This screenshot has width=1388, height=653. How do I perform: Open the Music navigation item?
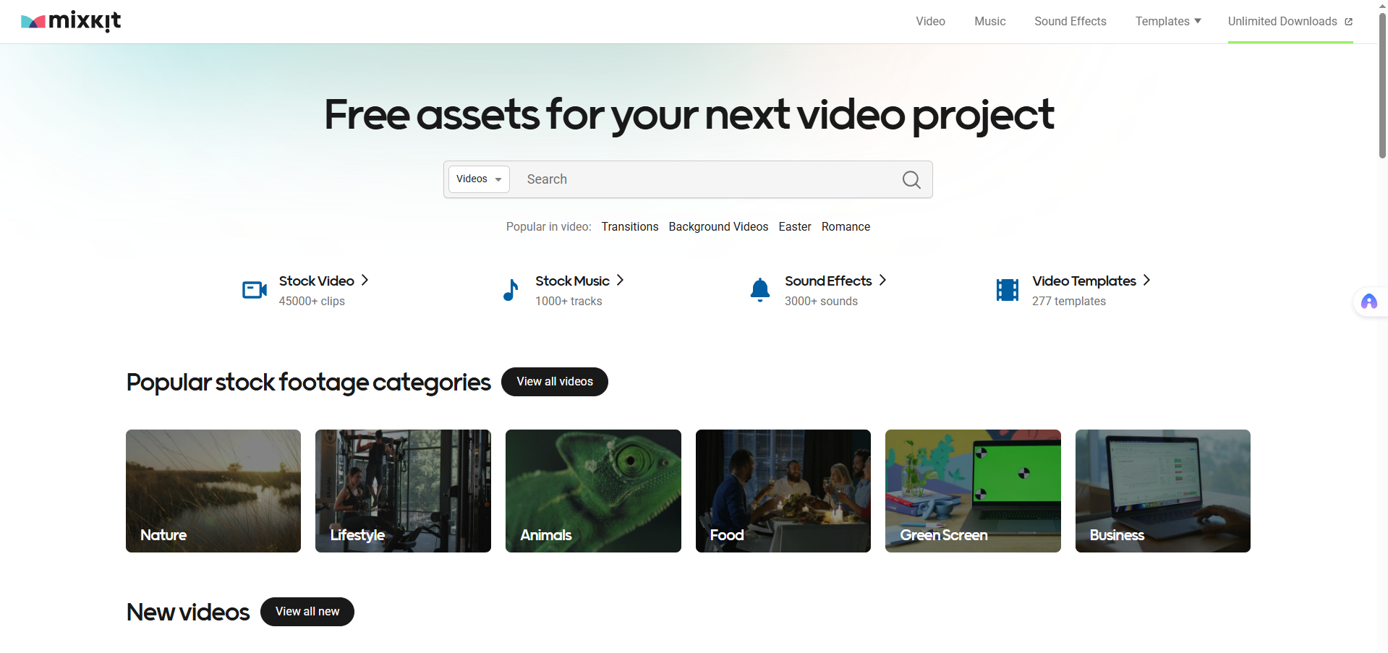tap(989, 22)
